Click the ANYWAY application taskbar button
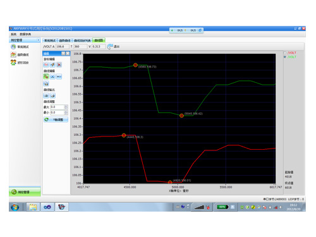 pyautogui.click(x=61, y=207)
